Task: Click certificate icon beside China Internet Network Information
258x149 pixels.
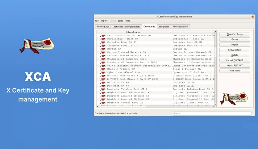Action: click(x=103, y=66)
